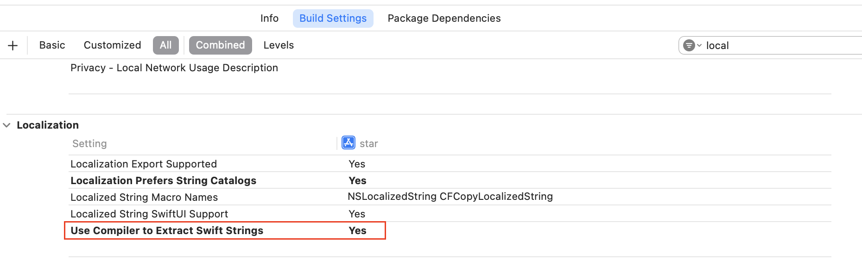Select the Build Settings tab
The image size is (862, 260).
tap(333, 19)
